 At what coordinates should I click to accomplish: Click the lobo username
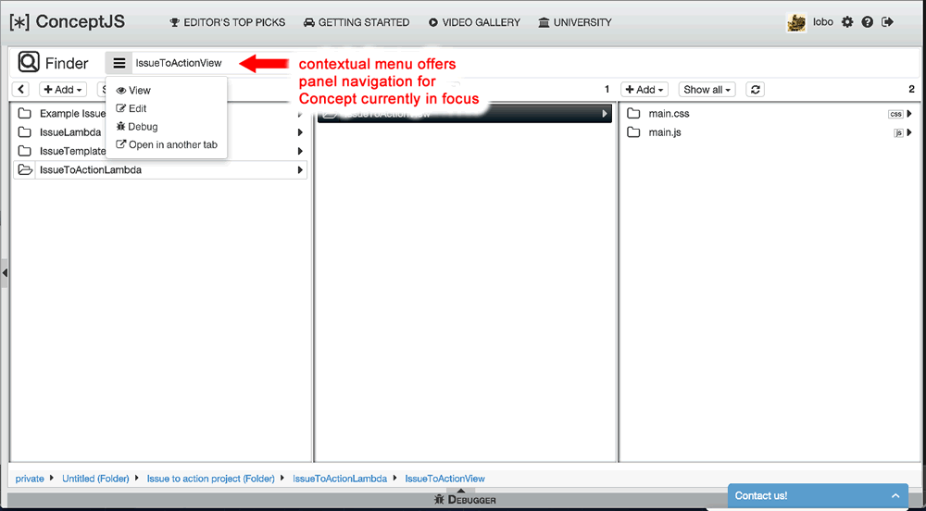[x=822, y=22]
